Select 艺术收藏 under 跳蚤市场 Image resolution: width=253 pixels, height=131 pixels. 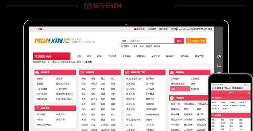tap(150, 84)
